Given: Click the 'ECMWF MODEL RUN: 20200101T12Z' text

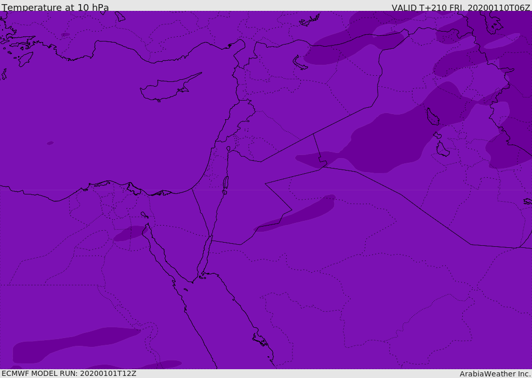Looking at the screenshot, I should [x=69, y=374].
